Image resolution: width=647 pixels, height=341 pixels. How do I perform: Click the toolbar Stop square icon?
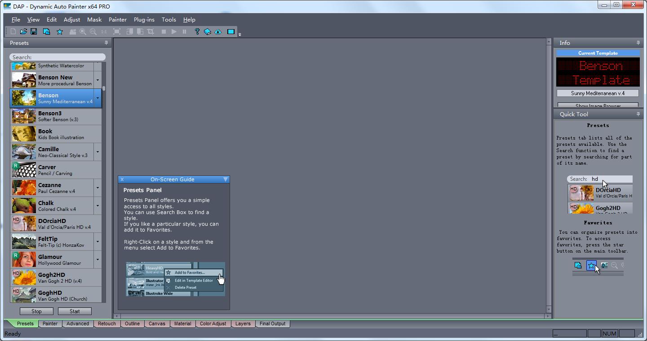click(x=164, y=32)
